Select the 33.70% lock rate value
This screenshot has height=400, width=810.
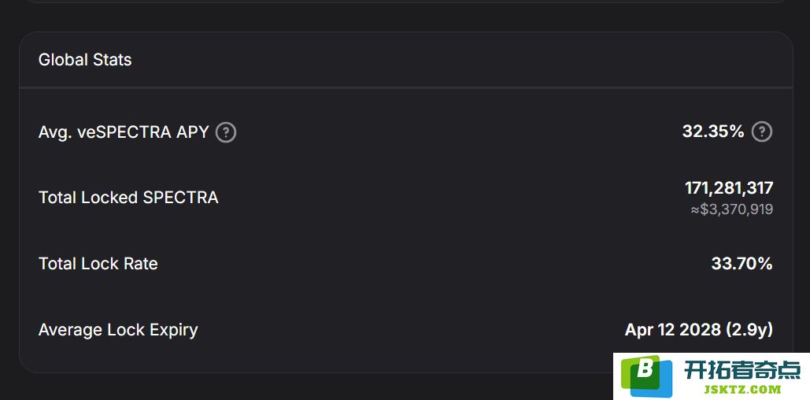point(742,264)
